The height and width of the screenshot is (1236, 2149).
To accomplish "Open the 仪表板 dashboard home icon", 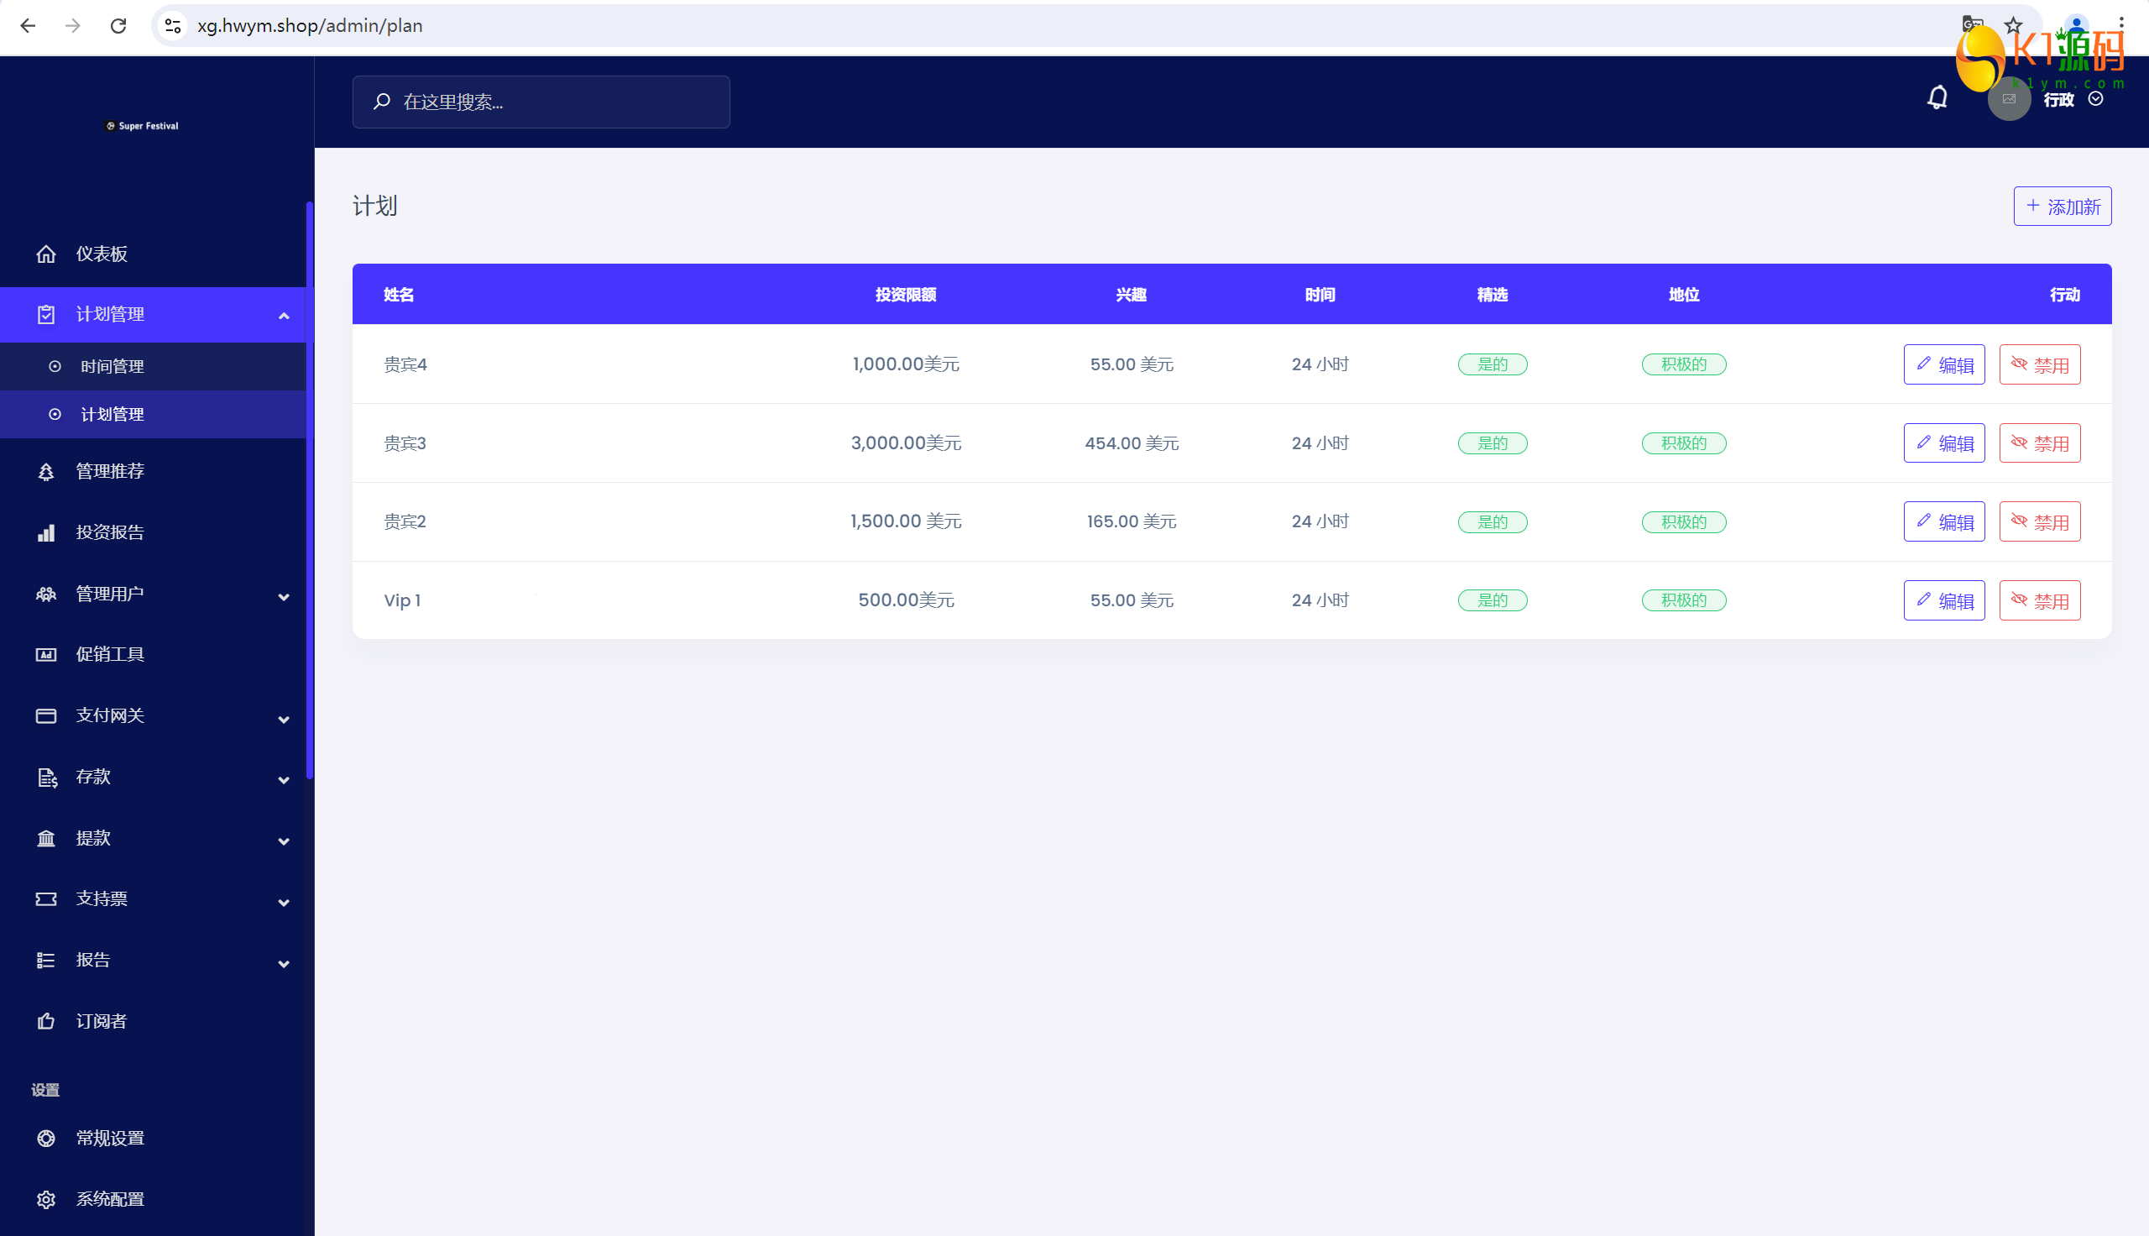I will coord(46,254).
